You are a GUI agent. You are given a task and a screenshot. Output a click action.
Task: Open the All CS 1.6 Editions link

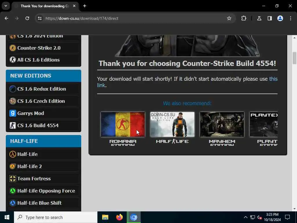pyautogui.click(x=39, y=60)
